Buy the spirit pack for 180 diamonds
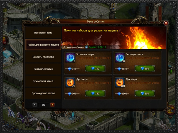Image resolution: width=178 pixels, height=133 pixels. pos(95,93)
